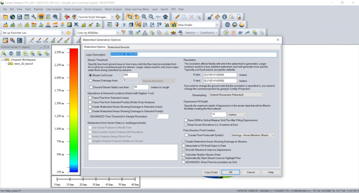Open the Geology - Arrow symbol dropdown
359x193 pixels.
[252, 135]
